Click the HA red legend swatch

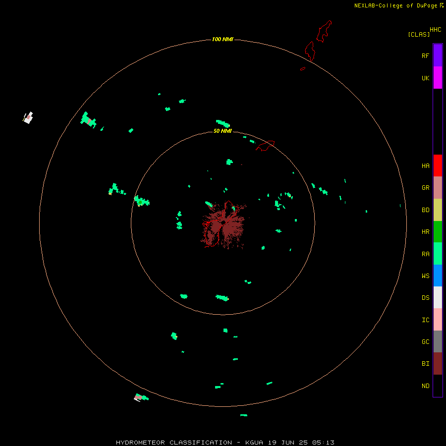coord(438,166)
